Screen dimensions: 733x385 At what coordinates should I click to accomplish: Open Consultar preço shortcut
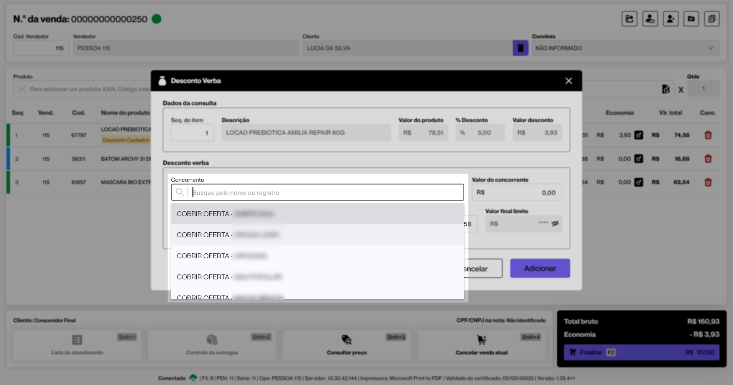pyautogui.click(x=347, y=344)
